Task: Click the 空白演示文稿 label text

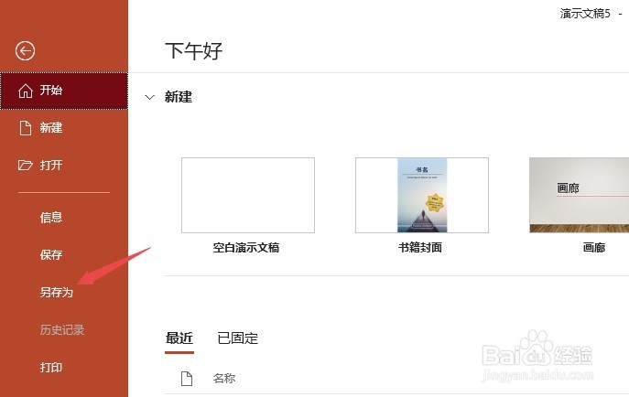Action: pyautogui.click(x=246, y=248)
